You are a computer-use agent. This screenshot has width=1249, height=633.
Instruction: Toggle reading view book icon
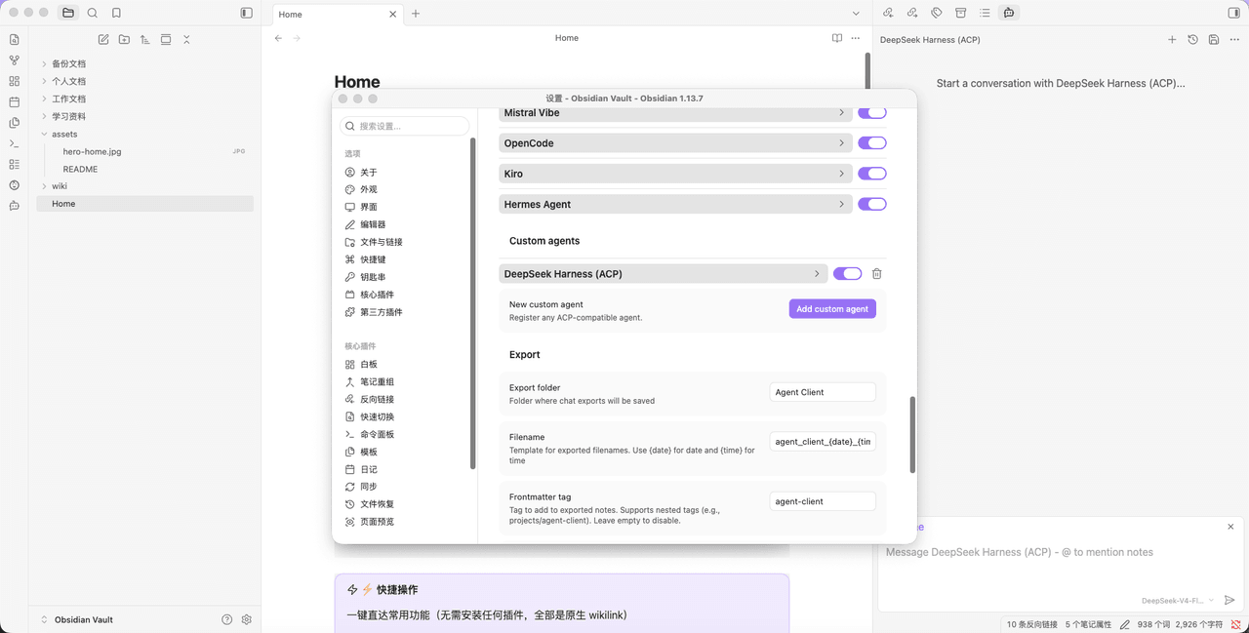(836, 38)
